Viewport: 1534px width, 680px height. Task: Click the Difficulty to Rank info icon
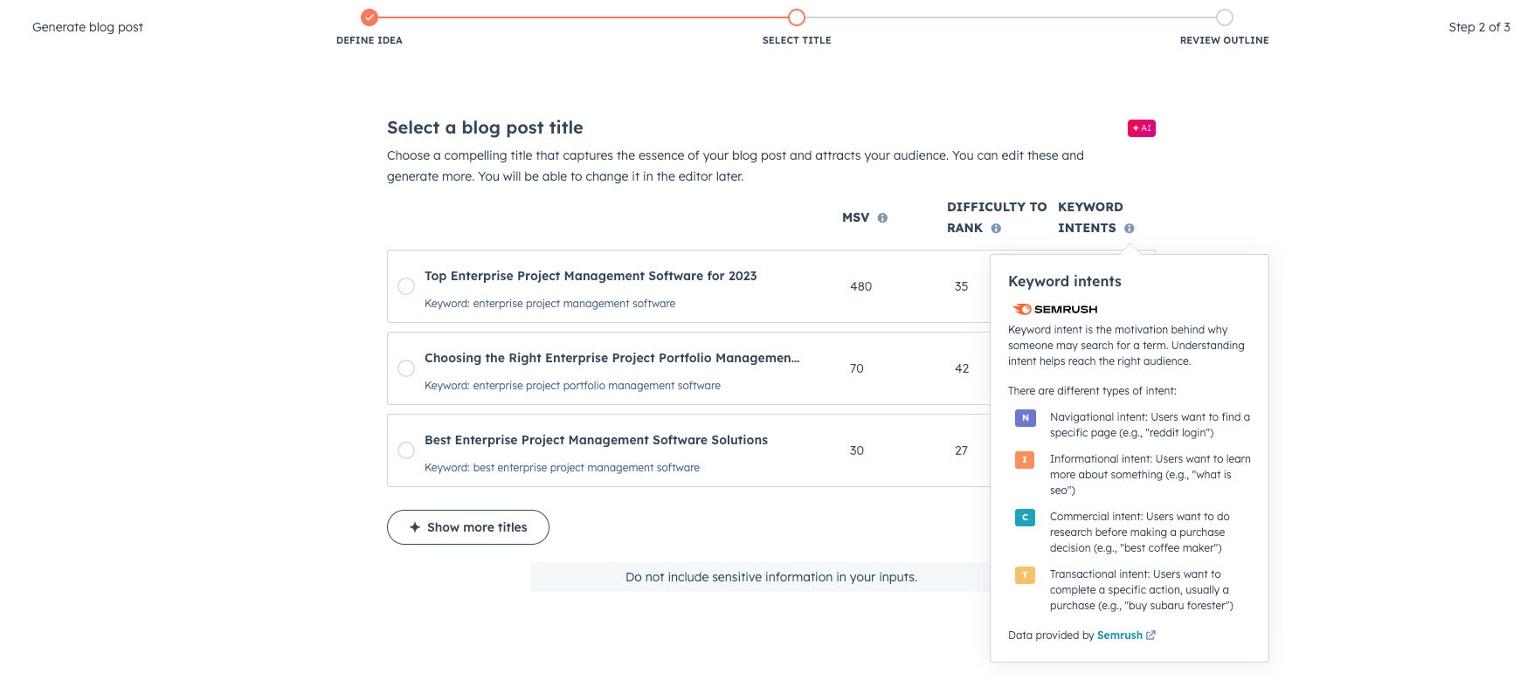click(996, 229)
